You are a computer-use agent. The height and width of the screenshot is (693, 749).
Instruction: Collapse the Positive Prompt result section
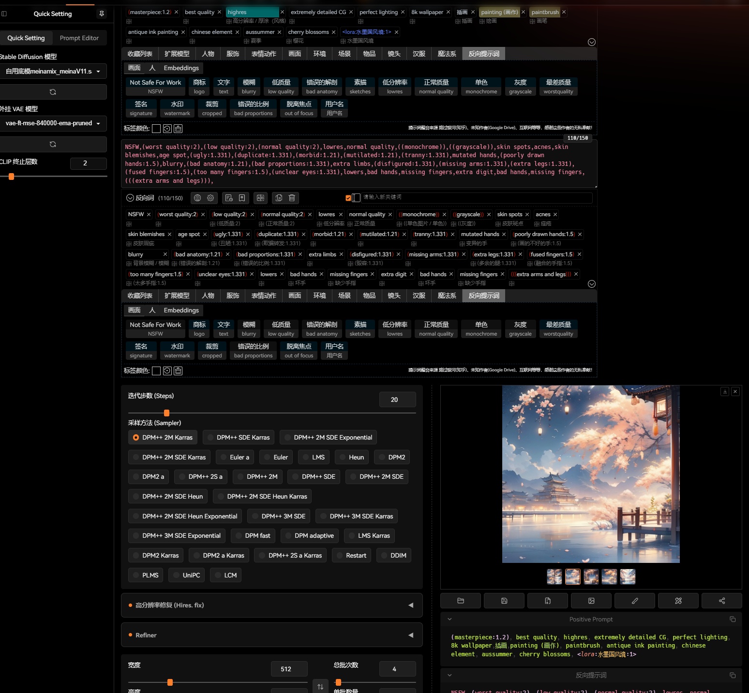(449, 619)
